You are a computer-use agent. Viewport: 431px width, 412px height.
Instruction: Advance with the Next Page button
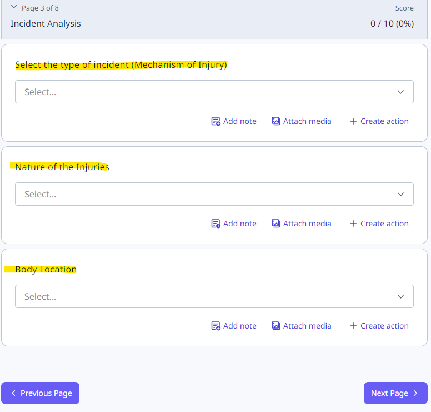[x=395, y=393]
